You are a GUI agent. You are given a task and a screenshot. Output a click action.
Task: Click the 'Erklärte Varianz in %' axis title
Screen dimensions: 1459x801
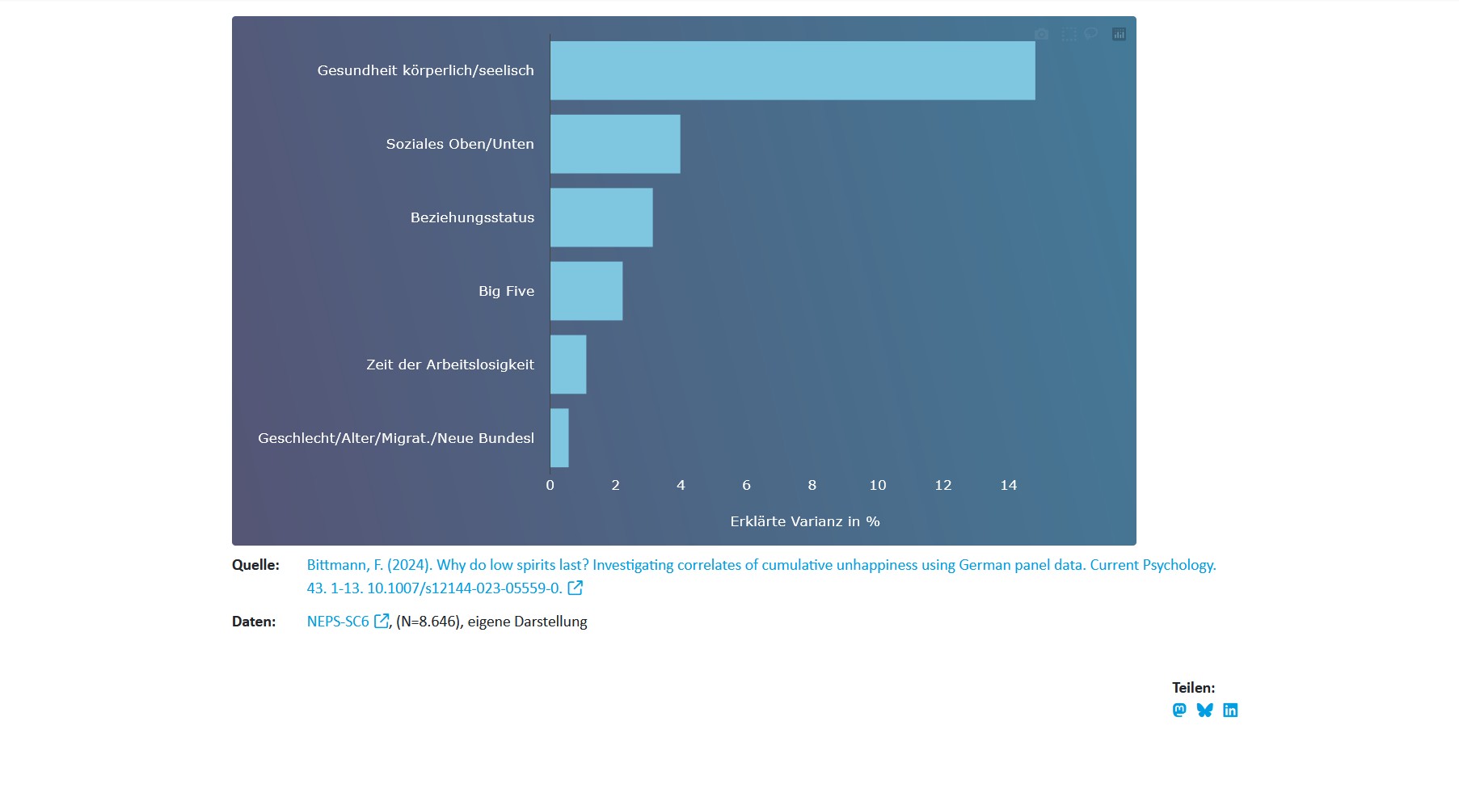804,521
